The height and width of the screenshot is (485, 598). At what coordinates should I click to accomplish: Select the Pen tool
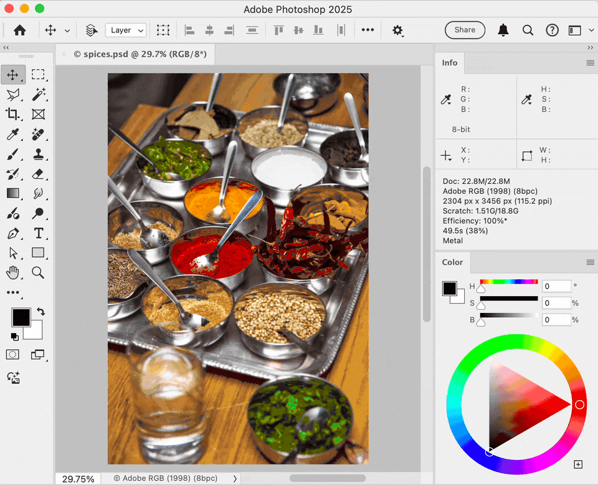(x=13, y=233)
